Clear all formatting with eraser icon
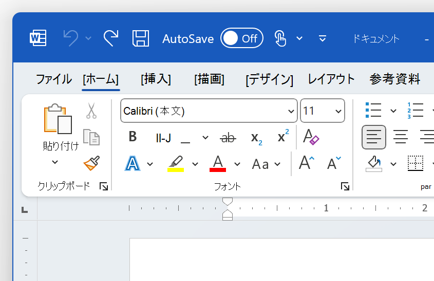 pyautogui.click(x=311, y=137)
